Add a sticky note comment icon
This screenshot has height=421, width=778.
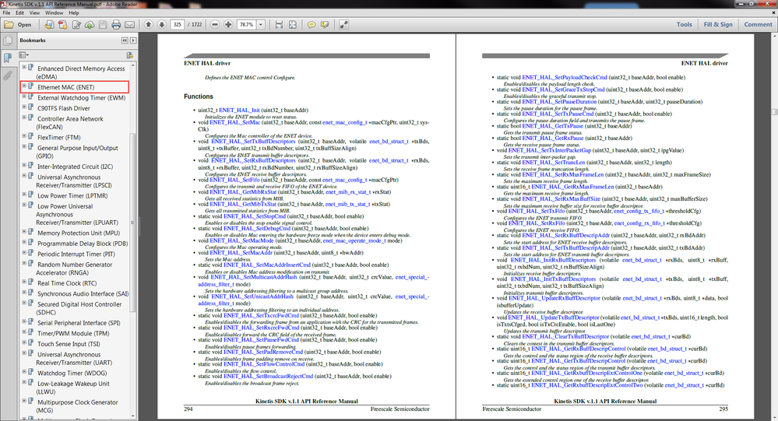click(312, 24)
